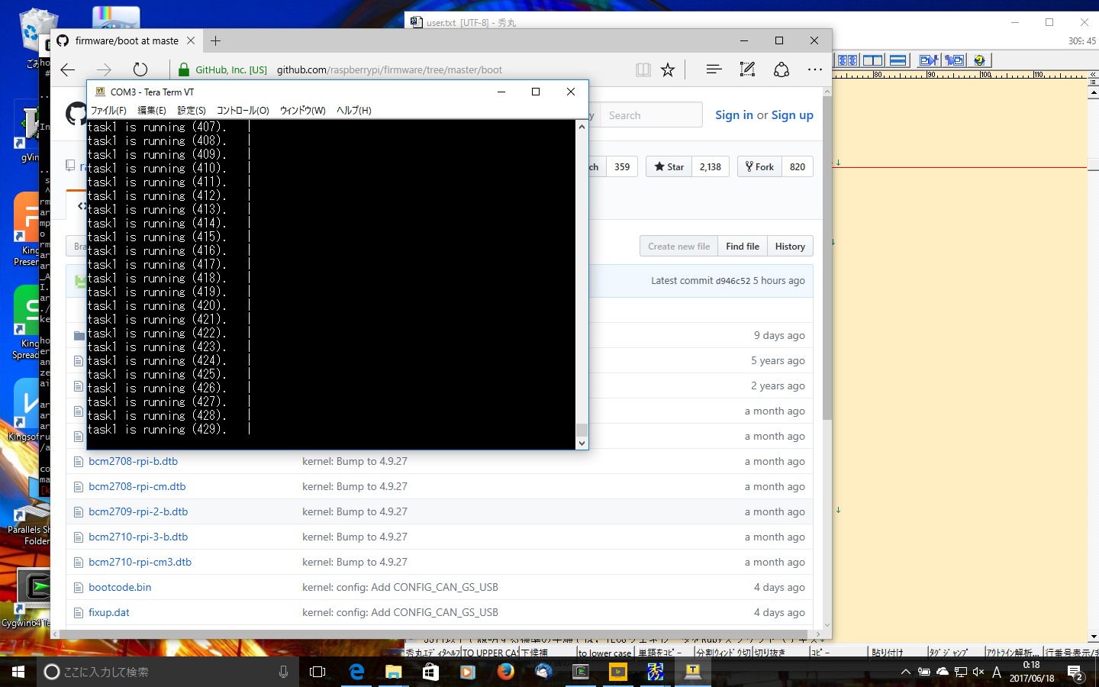Open bcm2709-rpi-2-b.dtb file
This screenshot has width=1099, height=687.
[x=138, y=511]
